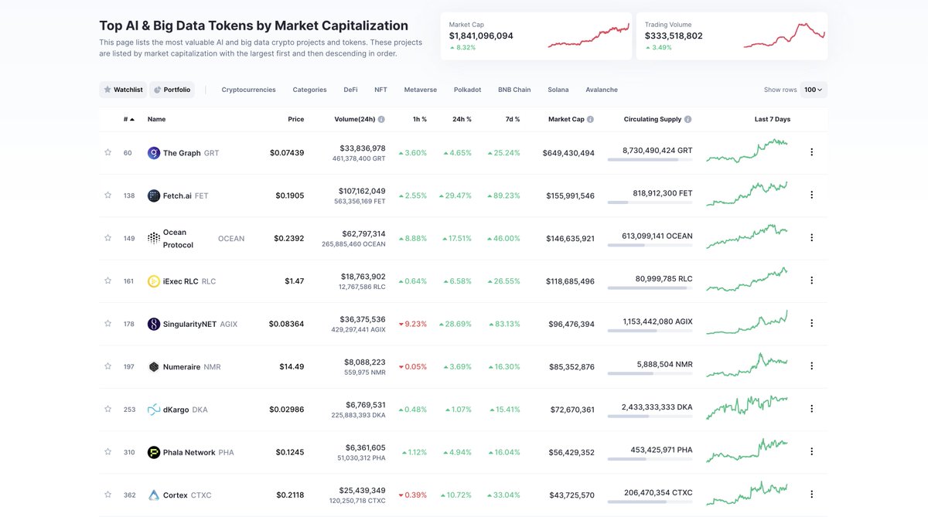Click Fetch.ai circulating supply progress bar

[x=650, y=202]
